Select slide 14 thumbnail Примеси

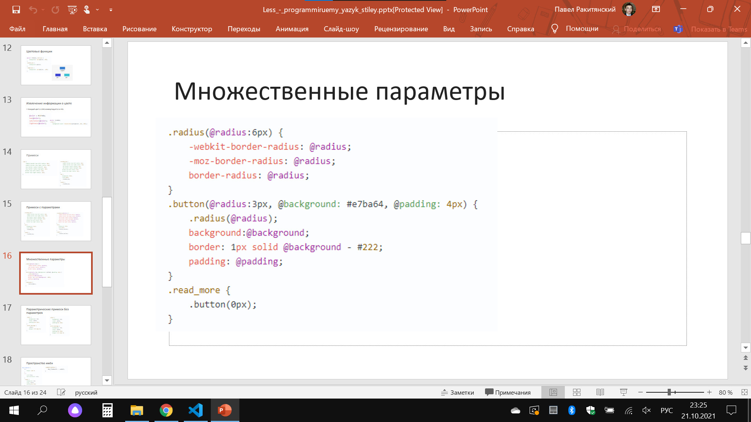point(56,169)
